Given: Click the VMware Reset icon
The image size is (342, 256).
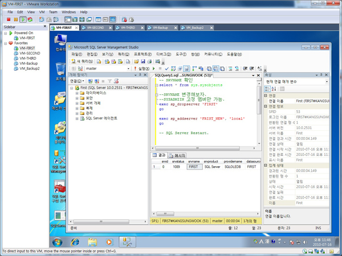Looking at the screenshot, I should tap(30, 19).
